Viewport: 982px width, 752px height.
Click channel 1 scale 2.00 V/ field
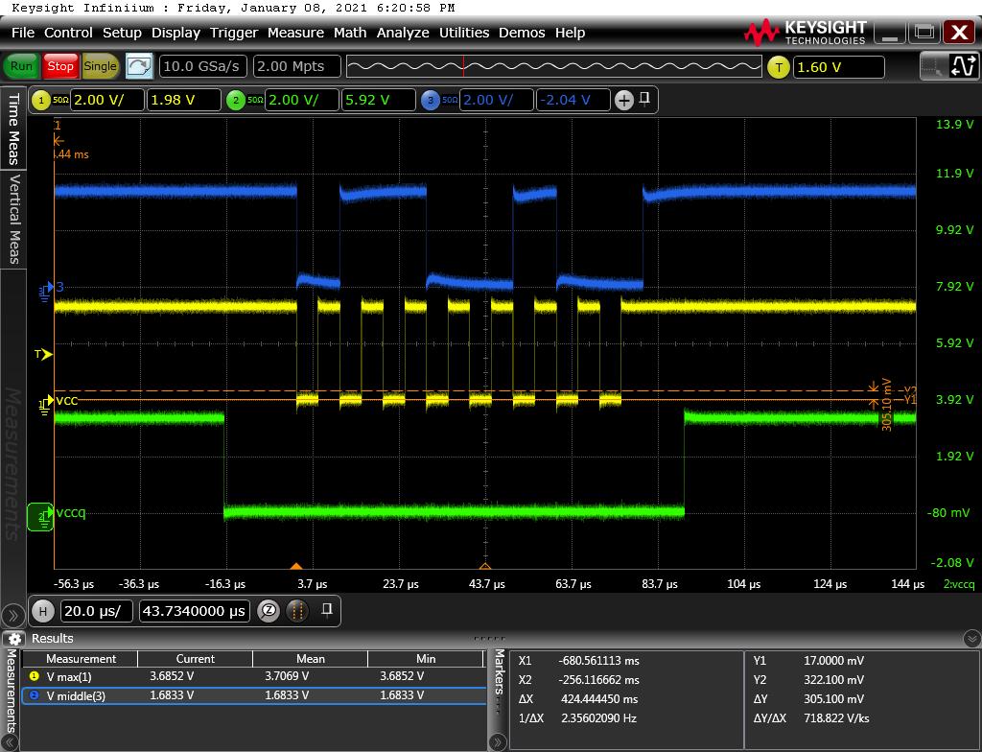[107, 101]
